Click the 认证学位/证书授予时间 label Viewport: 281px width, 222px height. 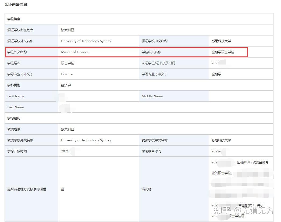158,63
